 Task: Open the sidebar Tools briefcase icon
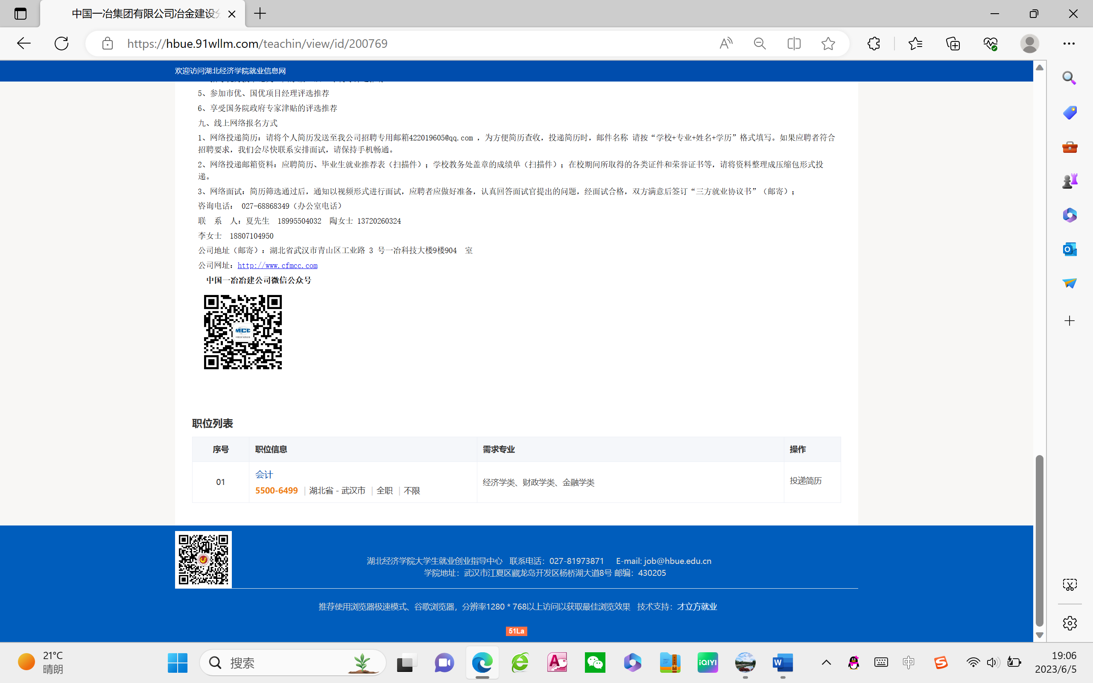tap(1069, 147)
